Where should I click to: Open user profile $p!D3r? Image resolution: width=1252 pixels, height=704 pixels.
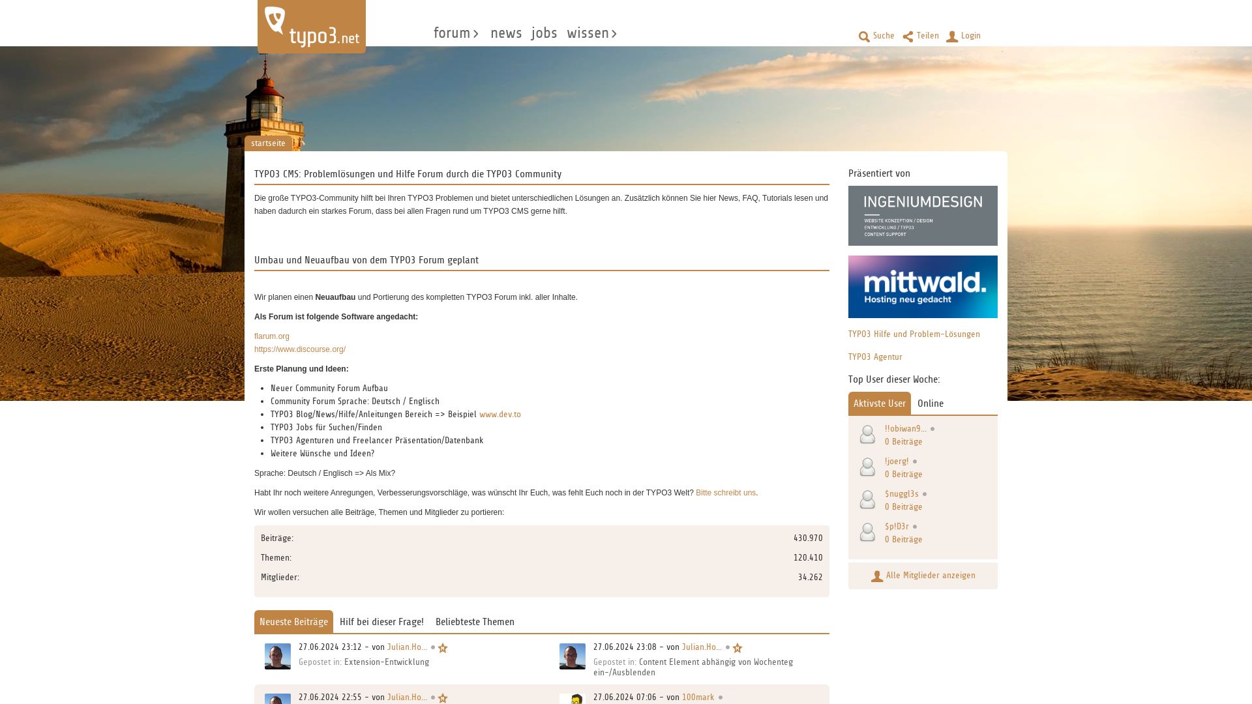897,527
